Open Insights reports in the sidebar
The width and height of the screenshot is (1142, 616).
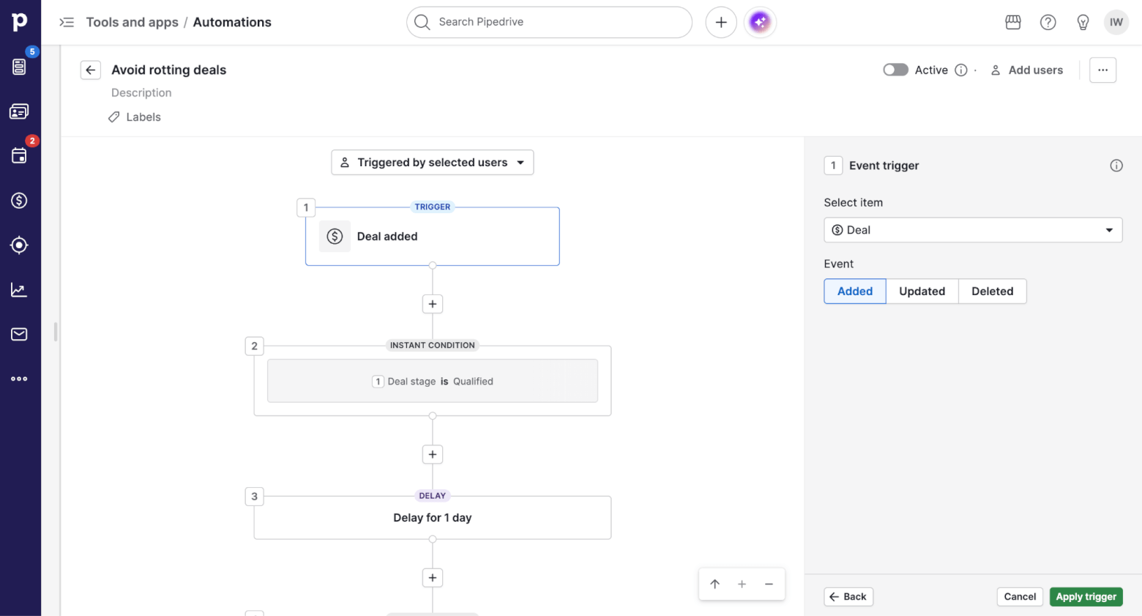19,289
